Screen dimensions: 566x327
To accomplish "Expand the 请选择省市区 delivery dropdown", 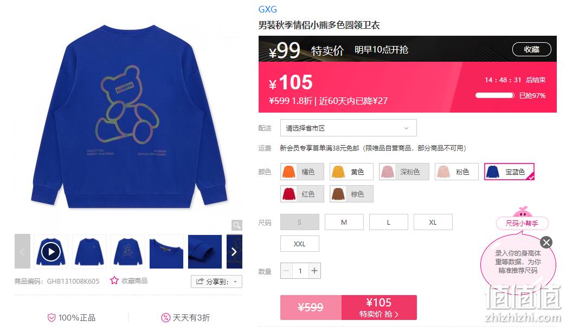I will point(349,128).
